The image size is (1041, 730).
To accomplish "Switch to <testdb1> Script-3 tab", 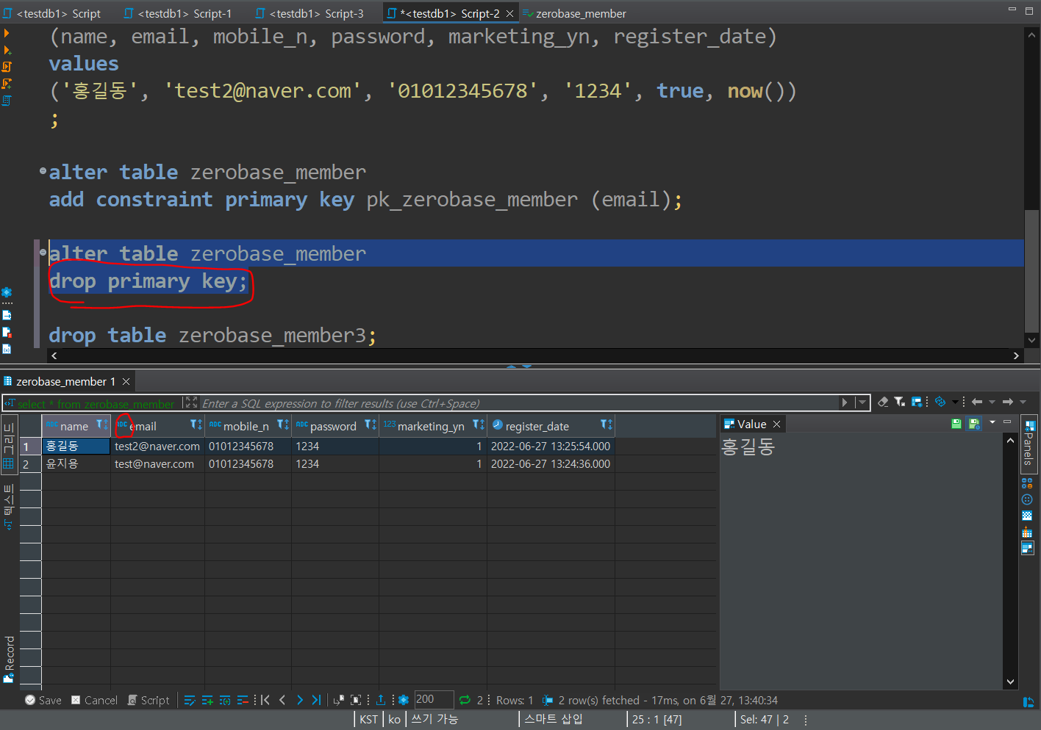I will 310,13.
